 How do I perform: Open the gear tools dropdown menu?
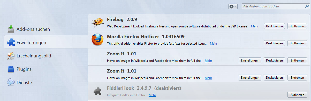[x=233, y=6]
